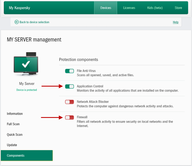Click the back arrow circle icon
Screen dimensions: 192x166
pos(16,22)
